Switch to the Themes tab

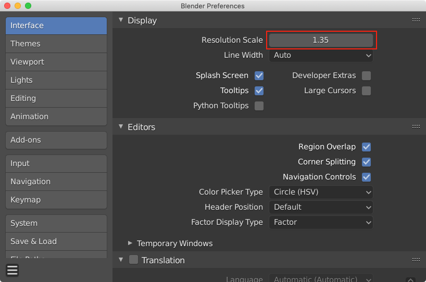(x=56, y=44)
